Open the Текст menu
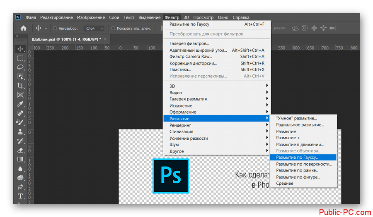373x217 pixels. (129, 17)
